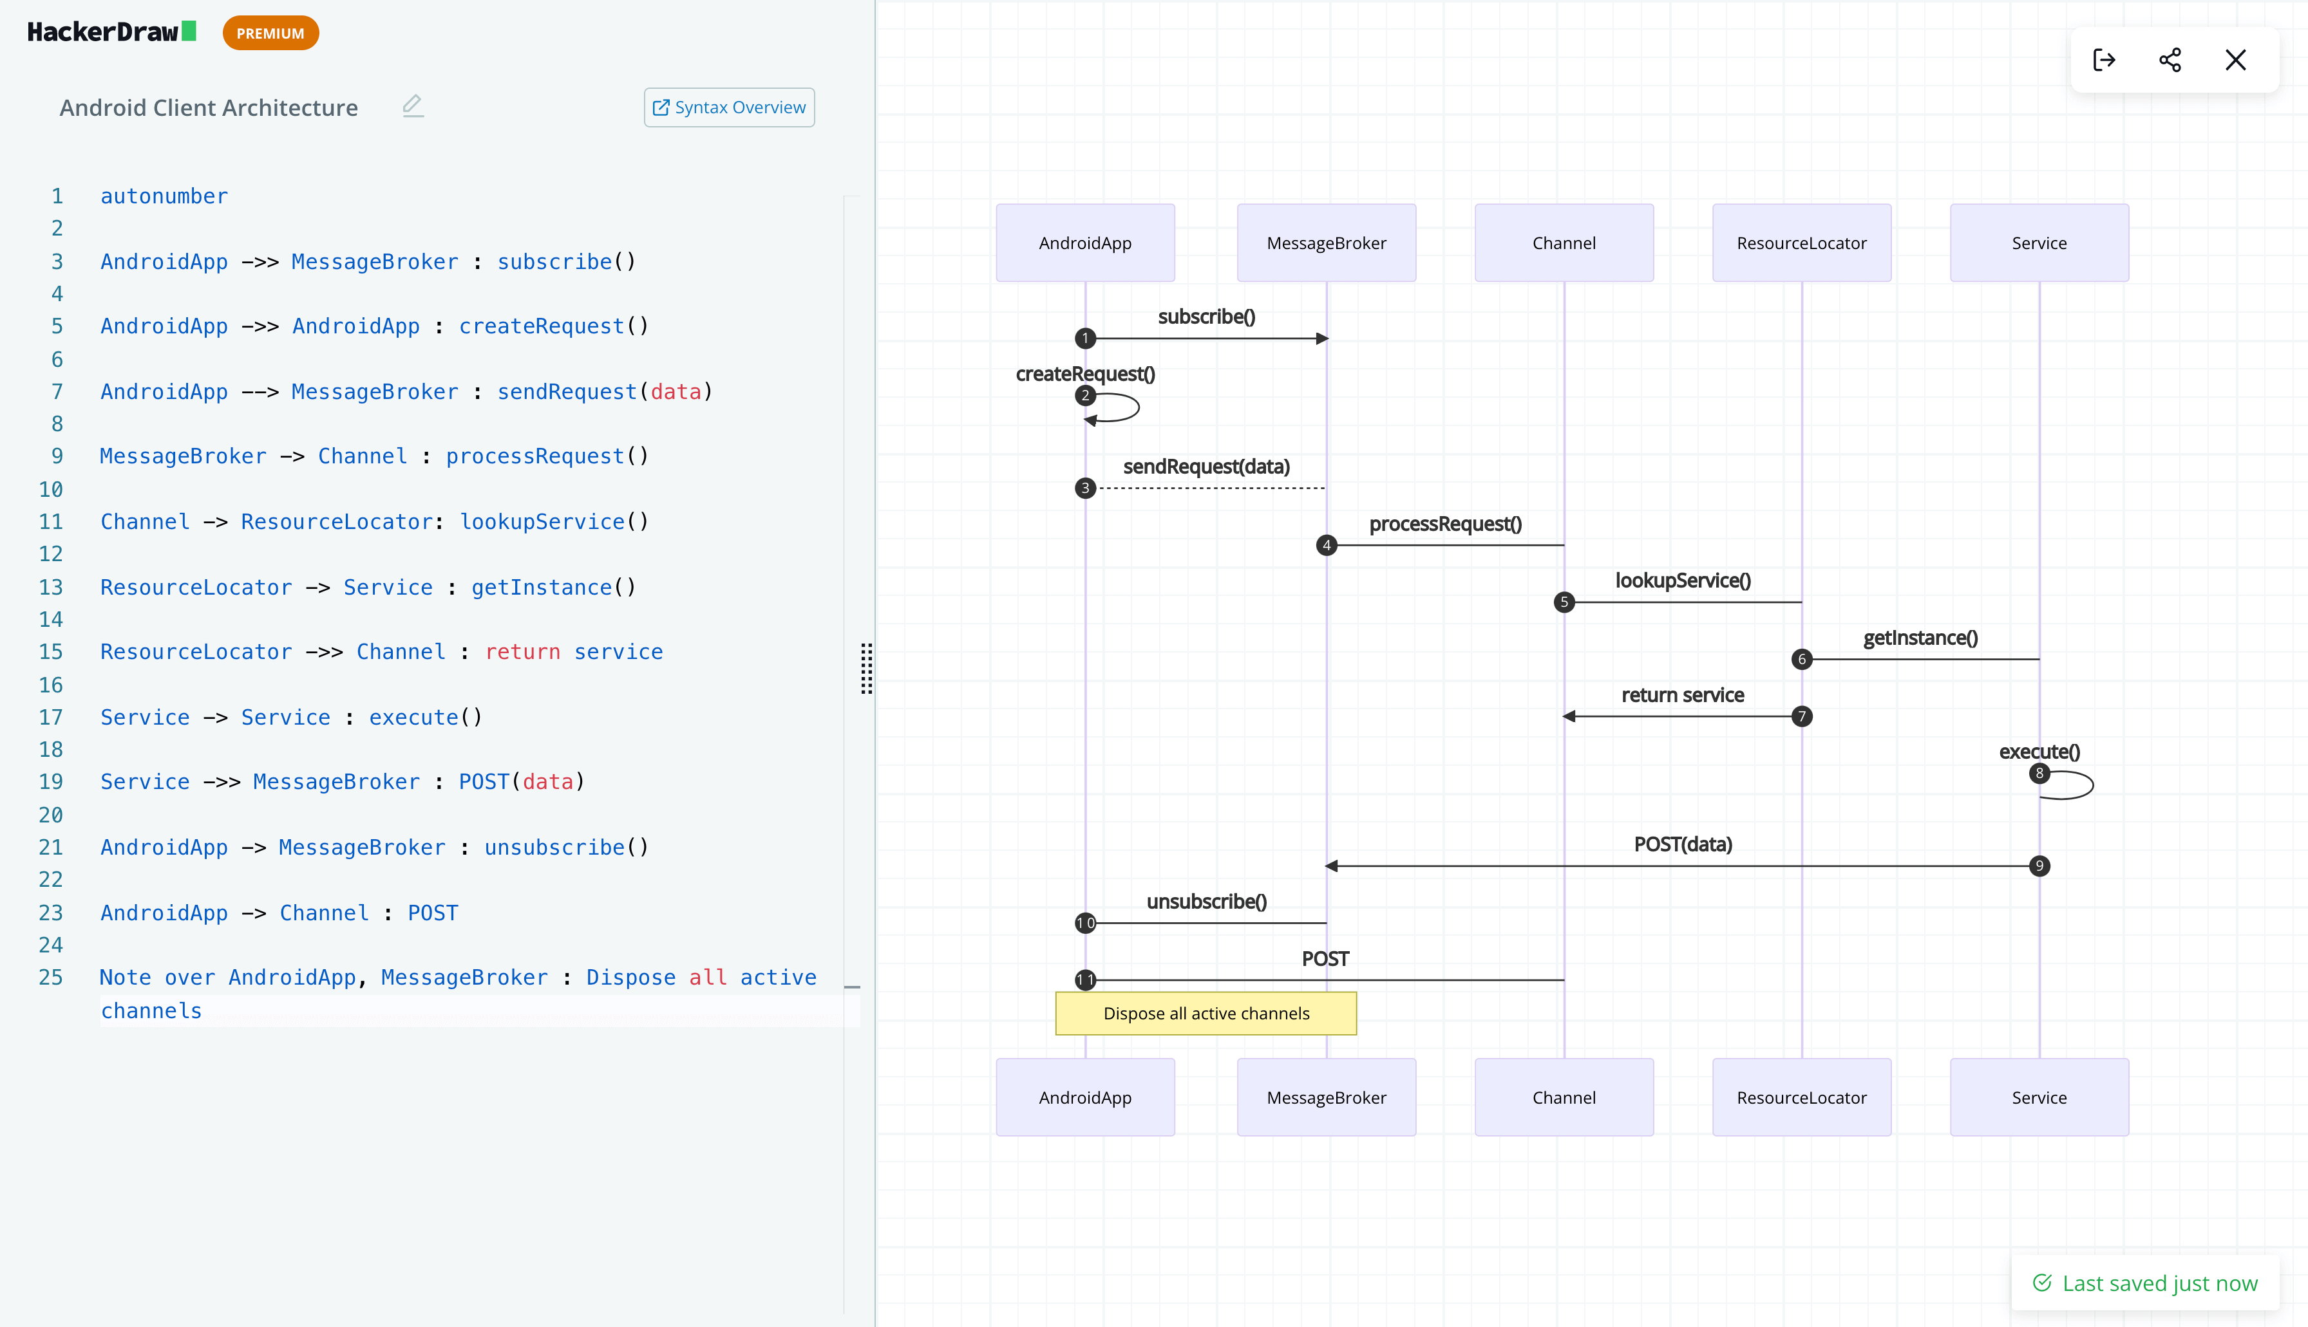
Task: Open the Syntax Overview
Action: tap(728, 107)
